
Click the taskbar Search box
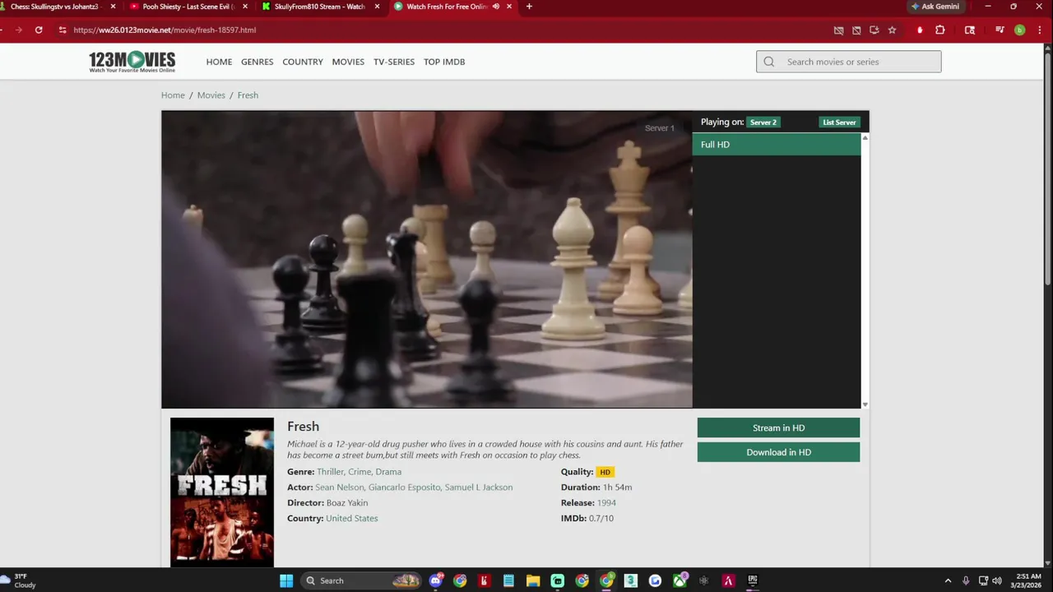tap(360, 580)
